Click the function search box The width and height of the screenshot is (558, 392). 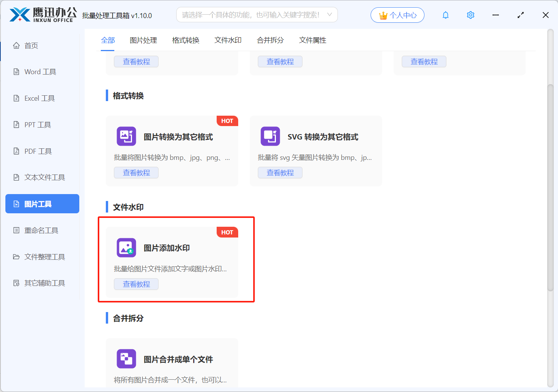[x=257, y=15]
